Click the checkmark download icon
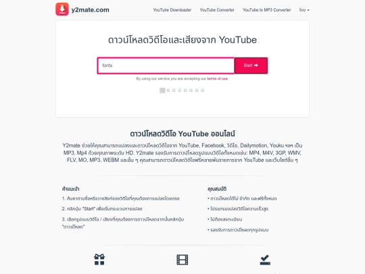The height and width of the screenshot is (274, 365). (265, 260)
